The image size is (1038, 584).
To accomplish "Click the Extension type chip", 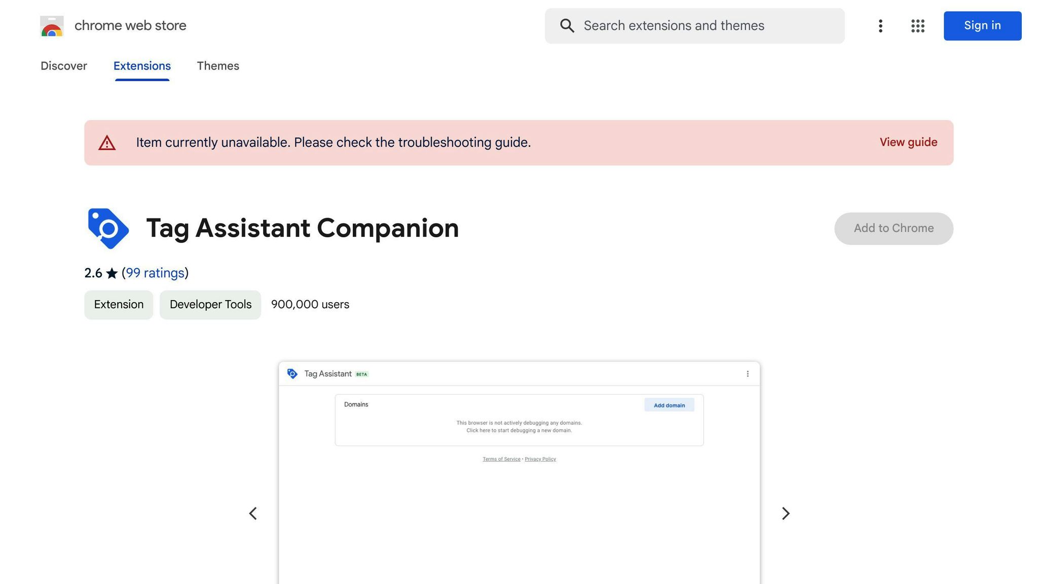I will 119,305.
